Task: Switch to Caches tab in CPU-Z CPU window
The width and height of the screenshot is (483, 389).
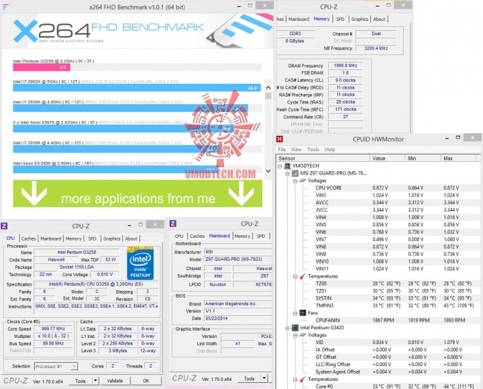Action: pos(28,239)
